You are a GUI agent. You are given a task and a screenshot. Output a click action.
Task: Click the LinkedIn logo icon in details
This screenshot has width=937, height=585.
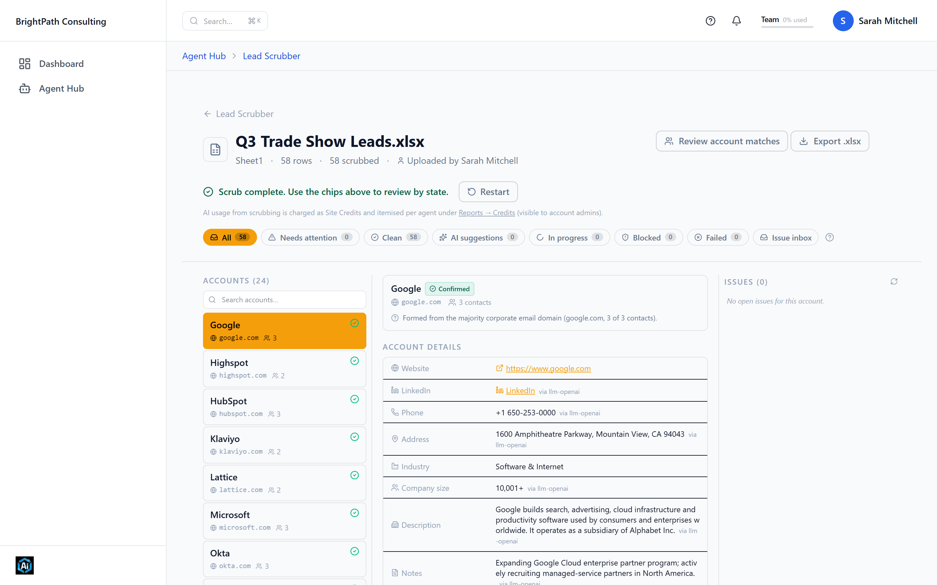pos(499,390)
